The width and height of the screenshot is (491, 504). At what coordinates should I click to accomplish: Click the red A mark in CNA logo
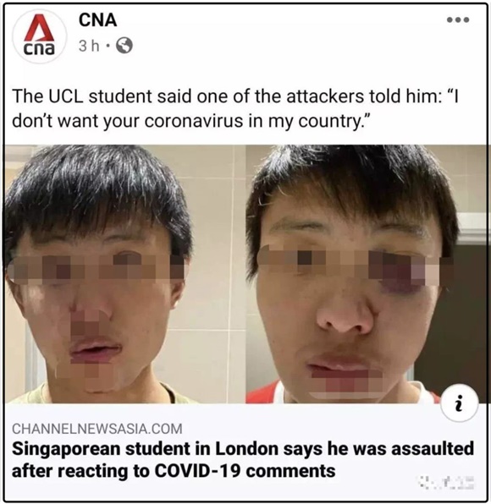pos(39,27)
